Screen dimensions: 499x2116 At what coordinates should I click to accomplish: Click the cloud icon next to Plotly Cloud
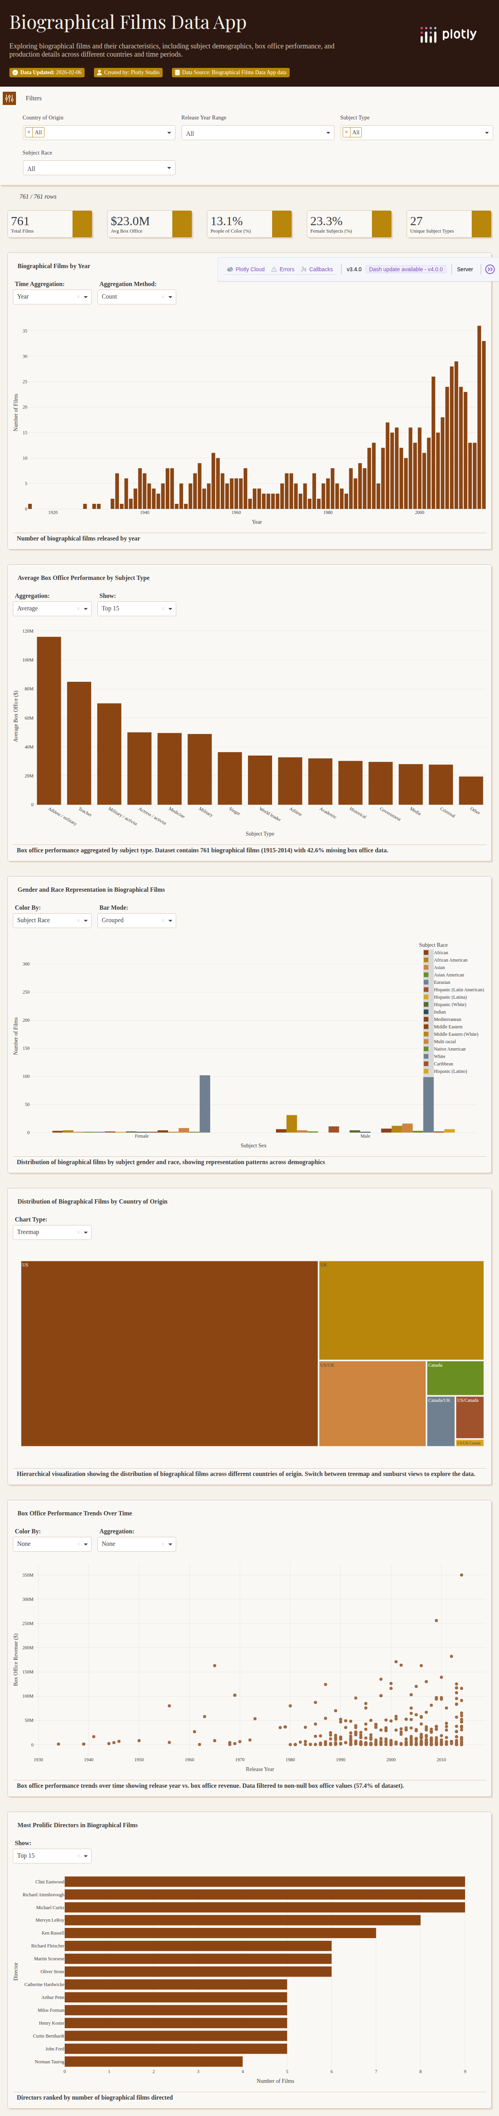pos(230,269)
